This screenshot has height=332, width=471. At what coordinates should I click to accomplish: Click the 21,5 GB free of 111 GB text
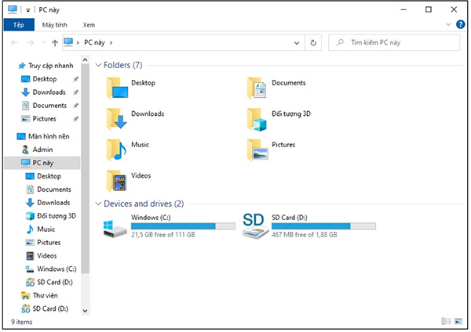163,235
